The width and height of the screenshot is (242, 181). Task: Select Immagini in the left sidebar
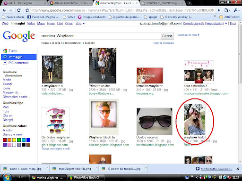[19, 57]
